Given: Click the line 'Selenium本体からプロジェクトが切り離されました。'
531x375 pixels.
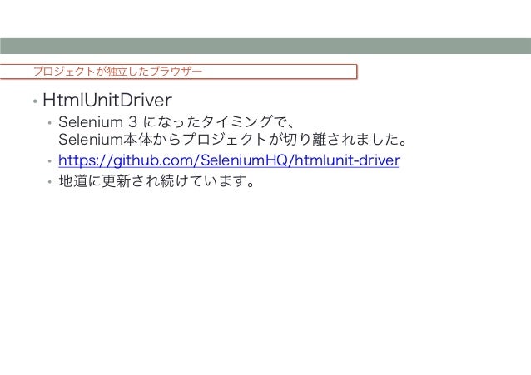Looking at the screenshot, I should coord(232,140).
